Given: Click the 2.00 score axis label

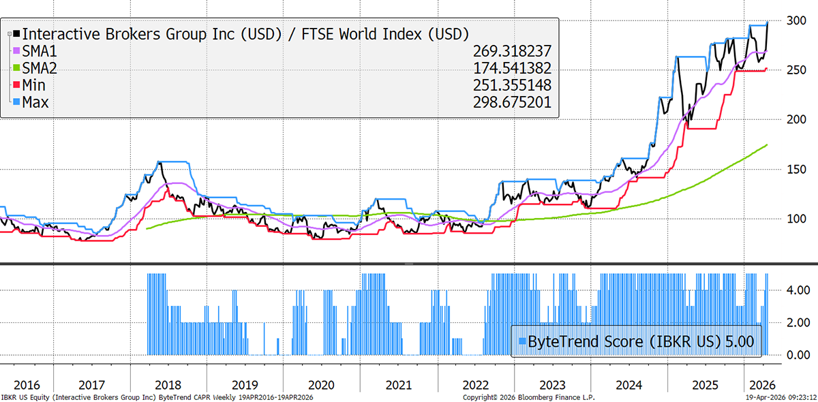Looking at the screenshot, I should pos(798,323).
